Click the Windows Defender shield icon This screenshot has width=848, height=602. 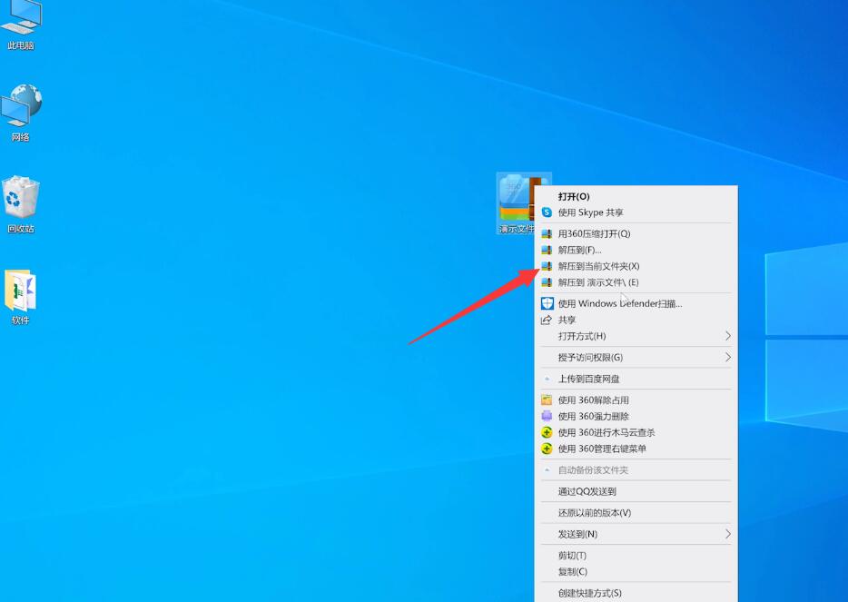coord(547,303)
